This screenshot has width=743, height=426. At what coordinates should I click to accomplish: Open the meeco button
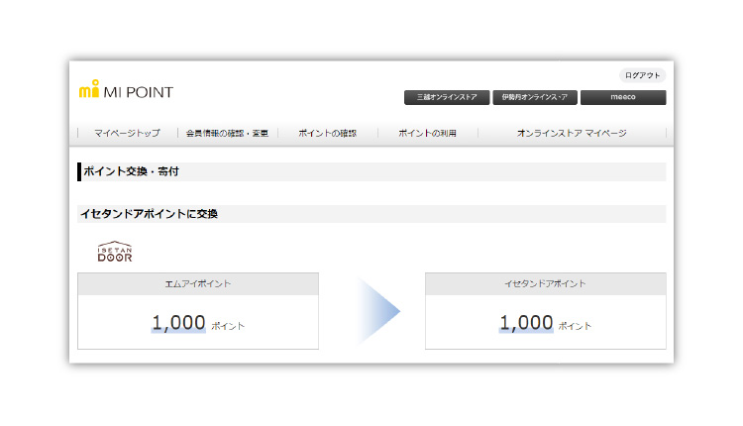(x=623, y=97)
